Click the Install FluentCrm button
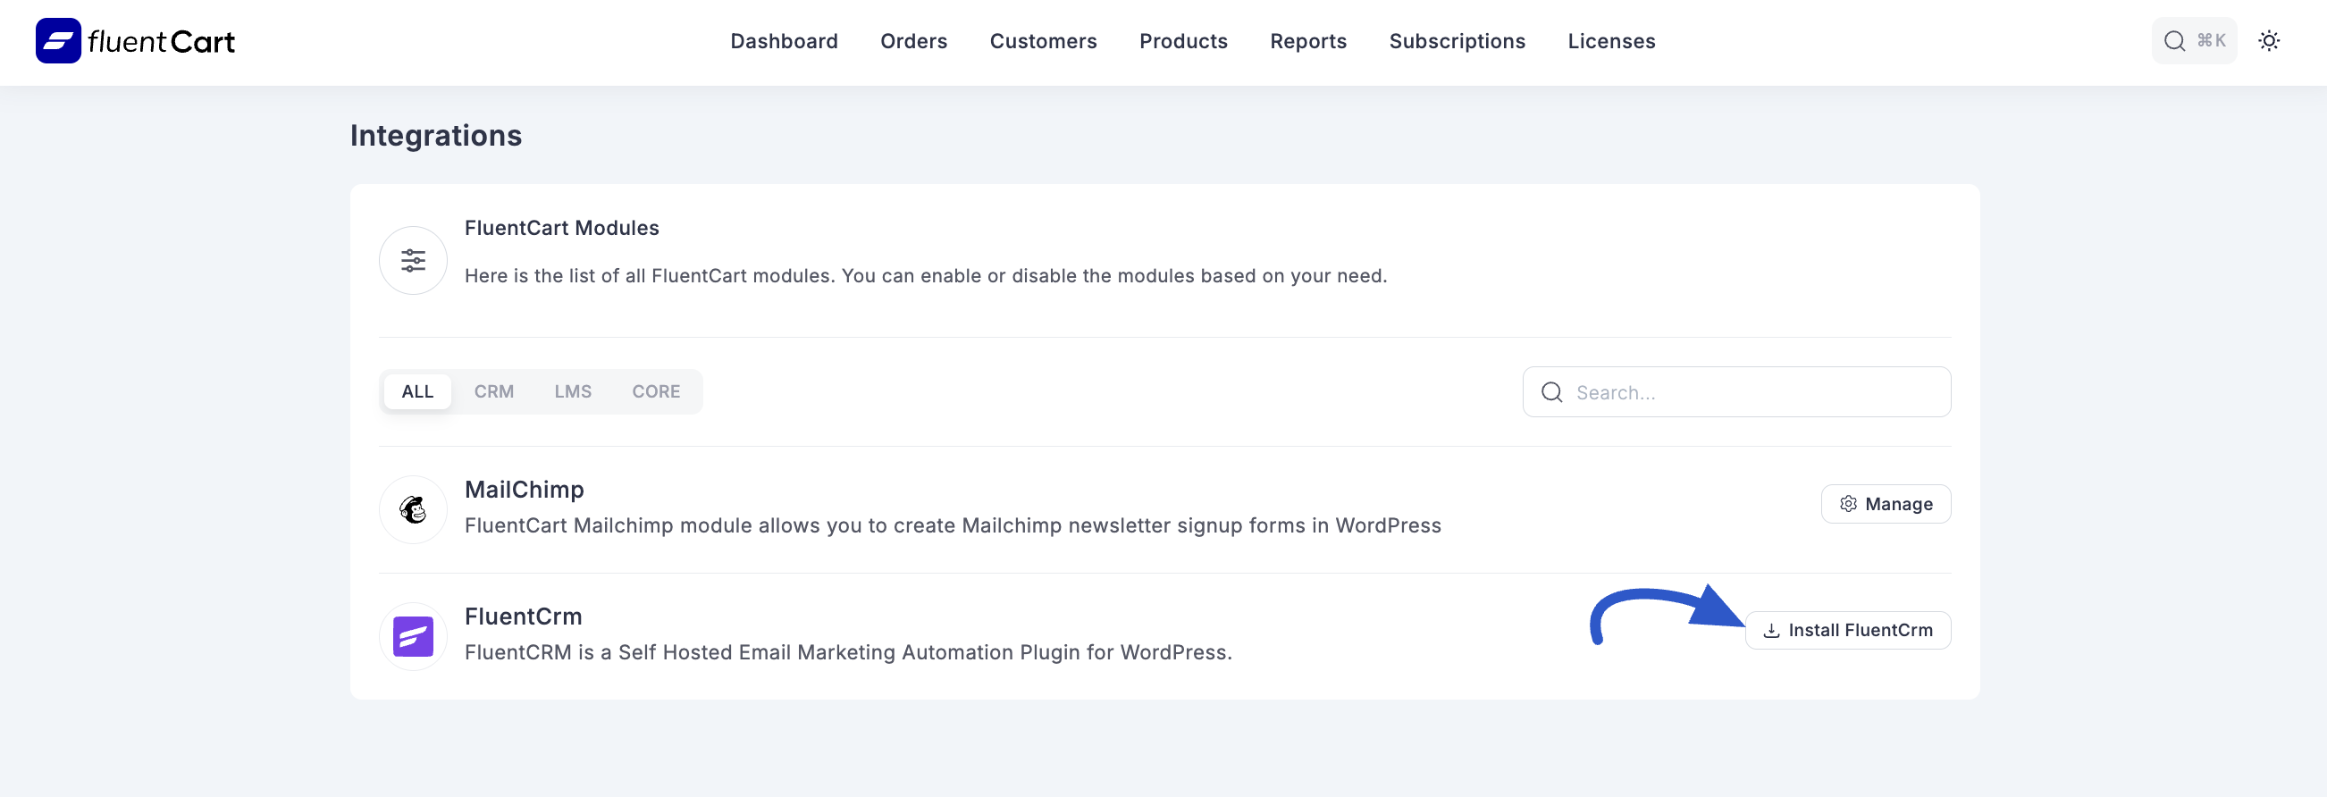This screenshot has width=2327, height=797. point(1847,631)
